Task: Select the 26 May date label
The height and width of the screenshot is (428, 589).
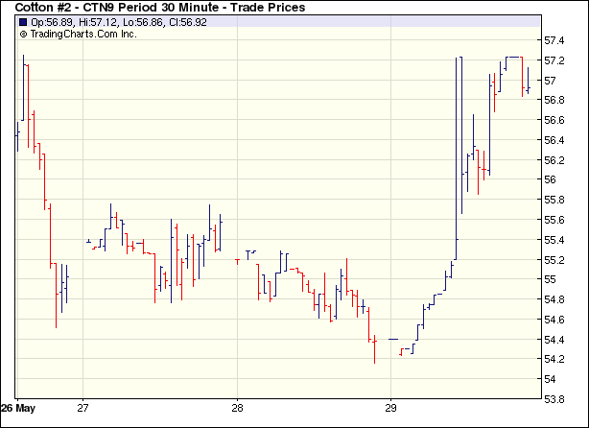Action: point(17,406)
